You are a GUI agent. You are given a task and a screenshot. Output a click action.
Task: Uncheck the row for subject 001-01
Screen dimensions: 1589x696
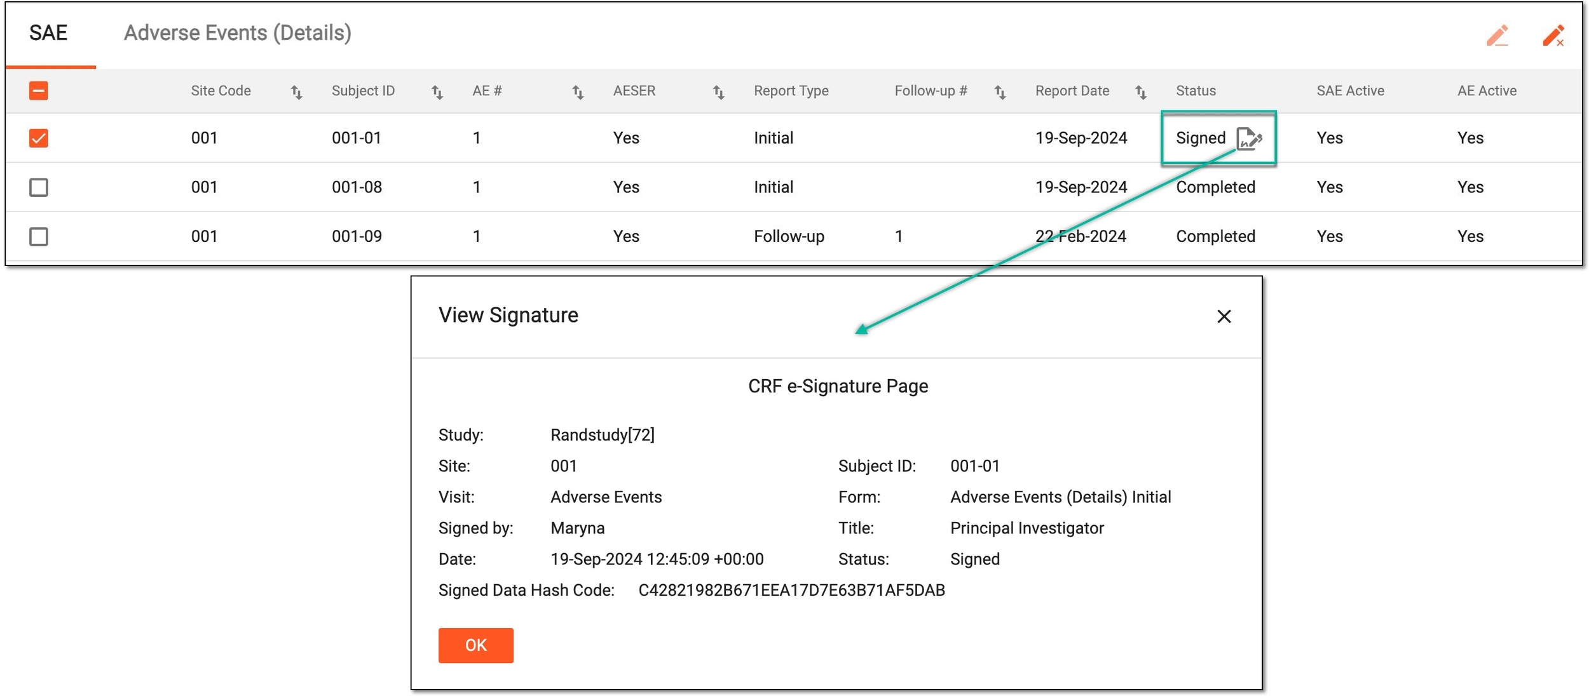[39, 138]
